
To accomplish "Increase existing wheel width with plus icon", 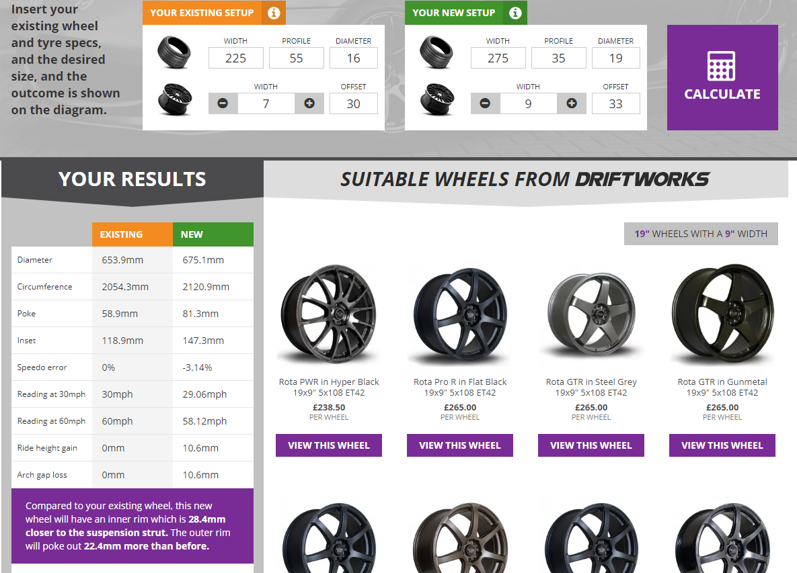I will point(309,103).
